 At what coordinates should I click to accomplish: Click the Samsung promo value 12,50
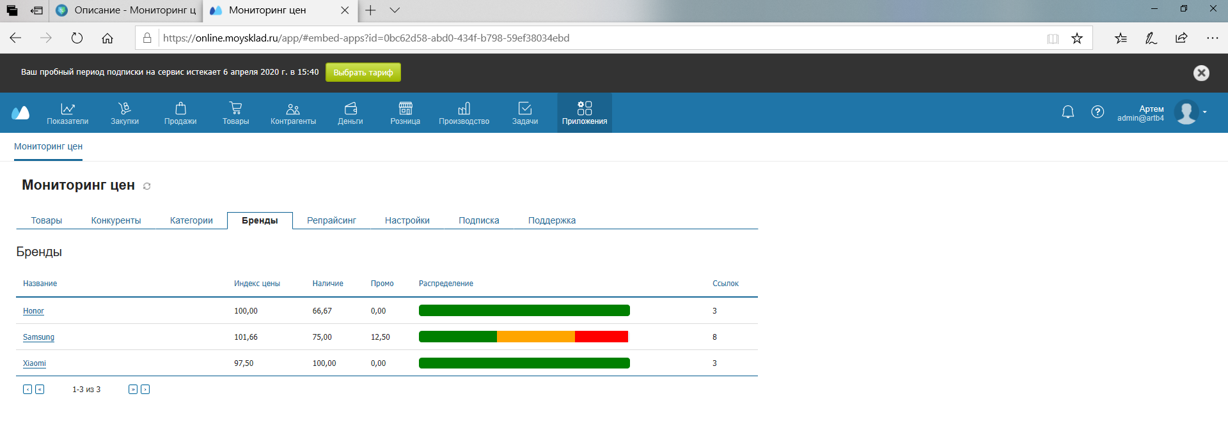pyautogui.click(x=381, y=337)
